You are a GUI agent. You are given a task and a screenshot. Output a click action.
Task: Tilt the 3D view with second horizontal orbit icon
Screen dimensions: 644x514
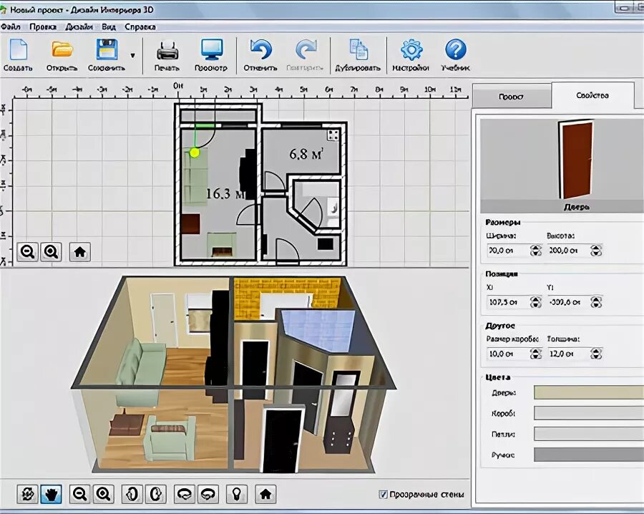pos(208,494)
